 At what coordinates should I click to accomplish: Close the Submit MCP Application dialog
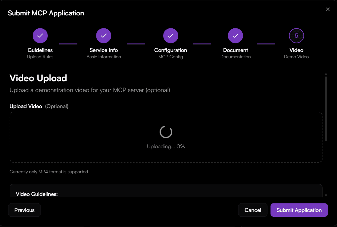[x=328, y=9]
